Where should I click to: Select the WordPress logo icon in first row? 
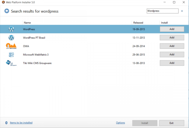(11, 29)
